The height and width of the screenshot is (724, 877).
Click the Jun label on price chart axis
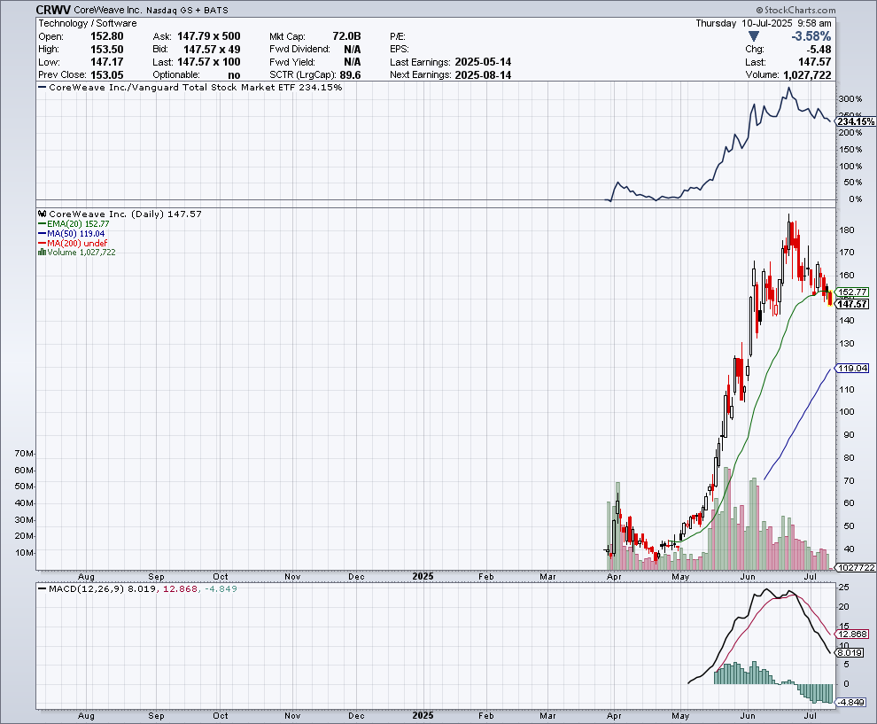tap(748, 576)
